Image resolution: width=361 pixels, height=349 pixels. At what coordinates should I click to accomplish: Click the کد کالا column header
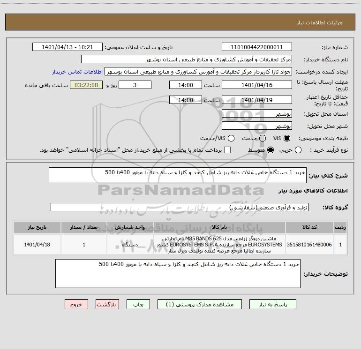pos(309,227)
